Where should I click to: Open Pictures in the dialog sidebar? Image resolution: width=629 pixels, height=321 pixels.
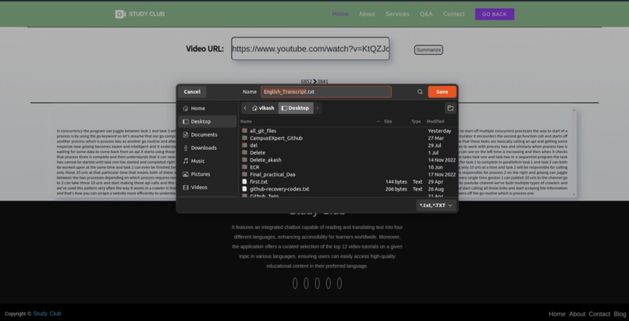click(207, 174)
